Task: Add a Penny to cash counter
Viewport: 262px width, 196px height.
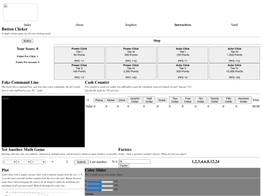Action: tap(99, 100)
